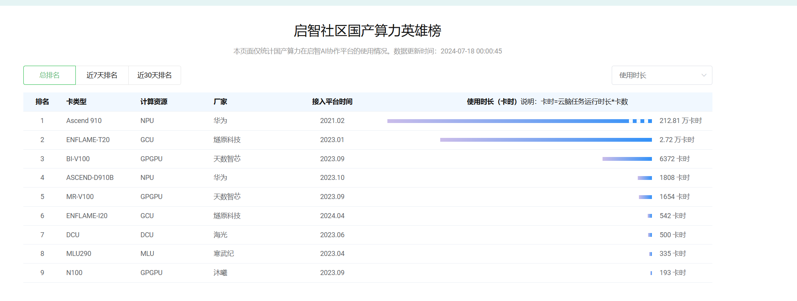Click the 1808 卡时 value
The image size is (797, 301).
click(x=675, y=178)
